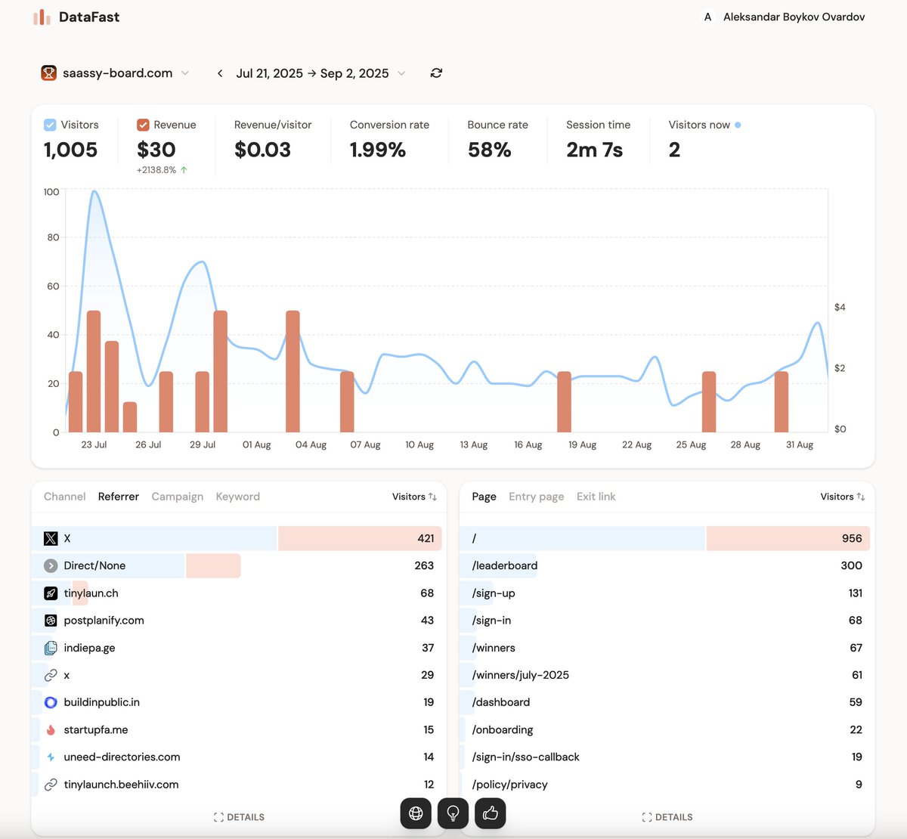Go to previous date range with left chevron
This screenshot has height=839, width=907.
(x=219, y=73)
